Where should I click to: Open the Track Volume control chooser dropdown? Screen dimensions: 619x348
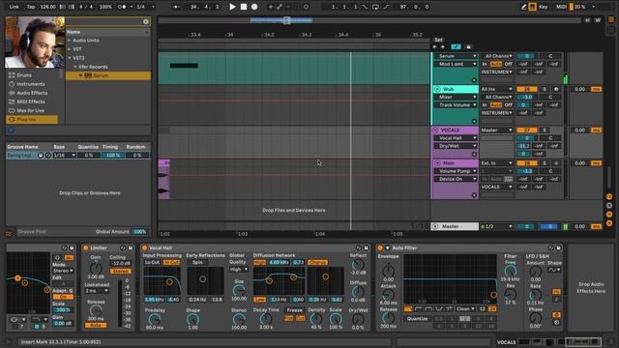456,105
